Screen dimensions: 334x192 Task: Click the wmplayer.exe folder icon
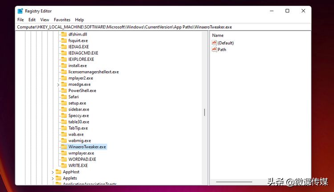click(64, 153)
